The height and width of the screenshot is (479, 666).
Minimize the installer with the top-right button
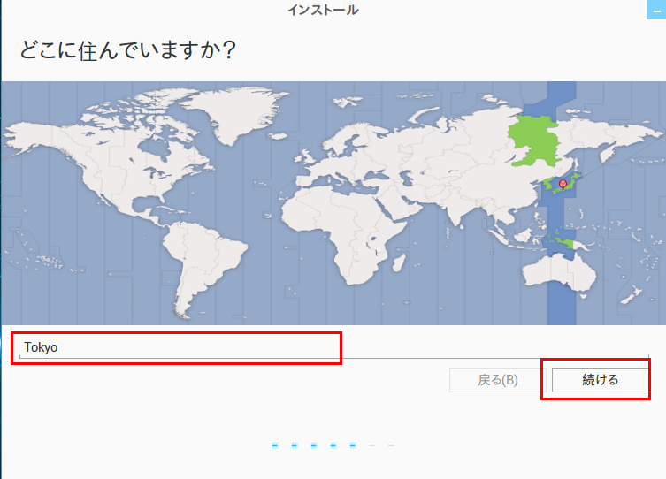(657, 10)
